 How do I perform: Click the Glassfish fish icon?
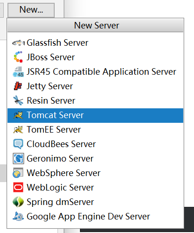[18, 42]
